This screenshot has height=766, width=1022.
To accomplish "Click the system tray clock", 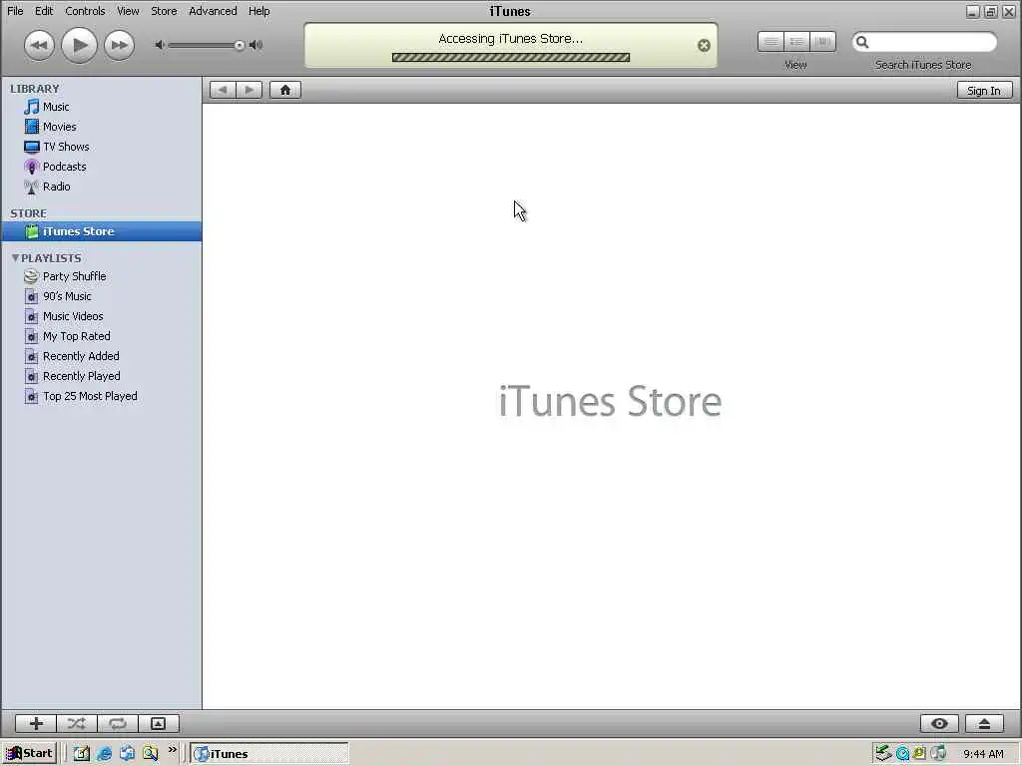I will pos(983,754).
